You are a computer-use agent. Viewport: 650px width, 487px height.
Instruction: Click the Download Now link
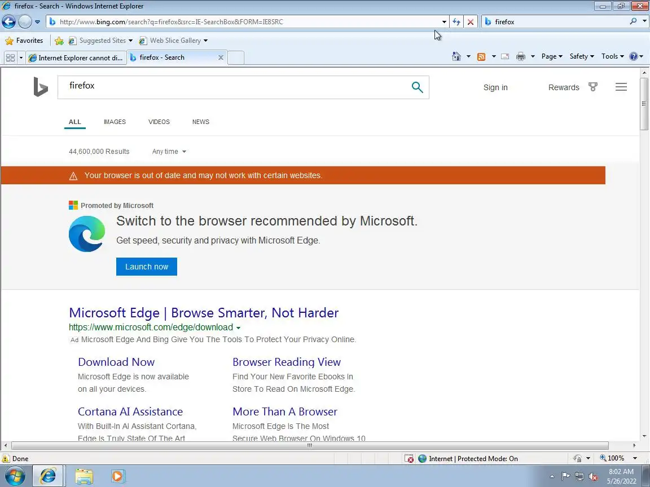click(116, 362)
